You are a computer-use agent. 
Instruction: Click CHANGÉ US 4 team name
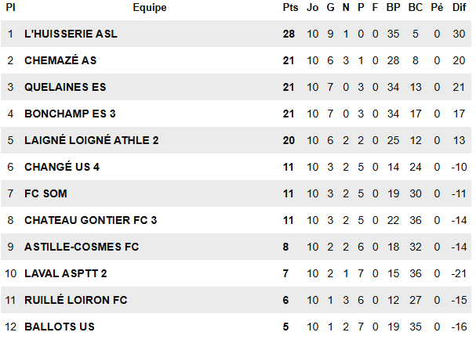click(62, 167)
